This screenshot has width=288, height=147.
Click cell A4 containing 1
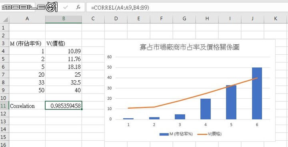pyautogui.click(x=27, y=51)
